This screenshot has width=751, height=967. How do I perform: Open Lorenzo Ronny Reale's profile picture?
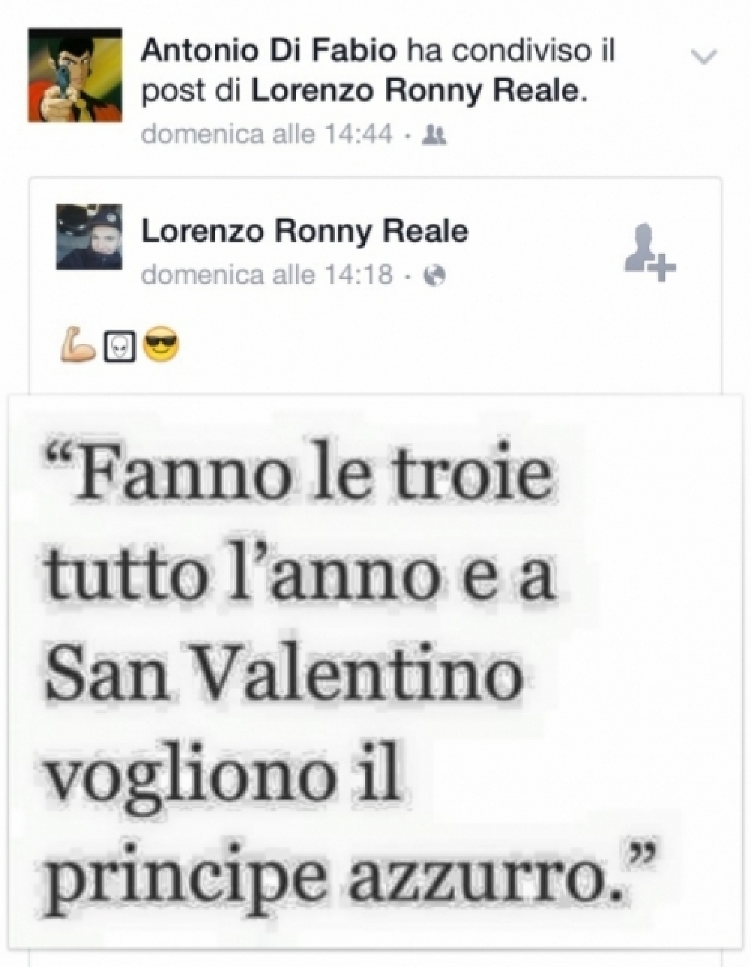[x=89, y=237]
